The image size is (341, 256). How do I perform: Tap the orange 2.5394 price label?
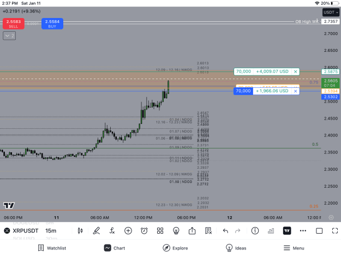(x=331, y=91)
